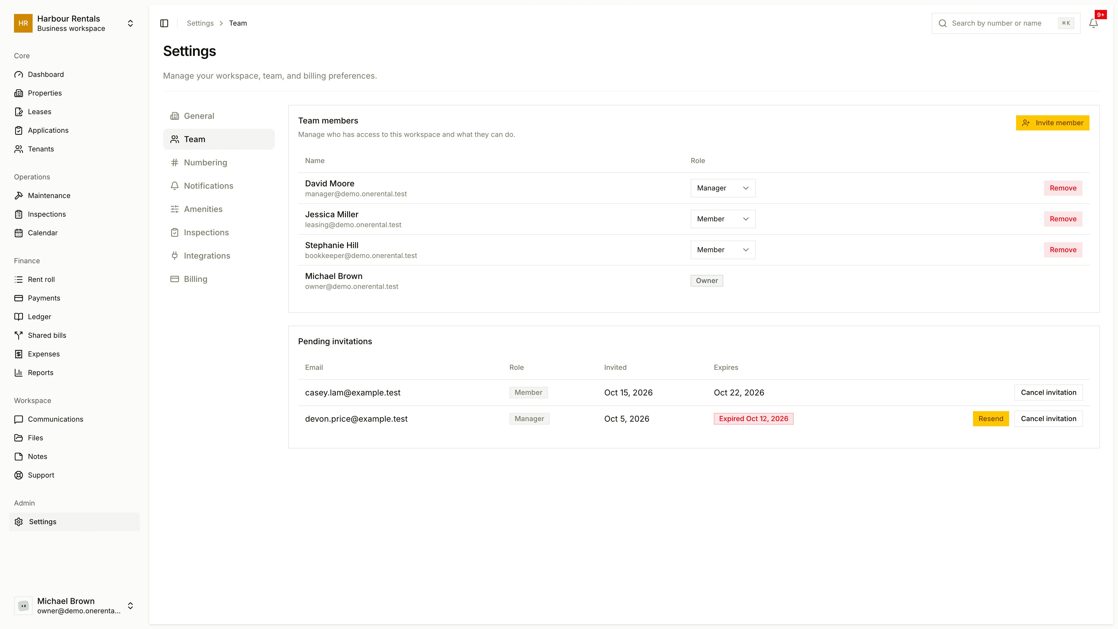1118x629 pixels.
Task: Click the Expired Oct 12, 2026 badge
Action: (753, 418)
